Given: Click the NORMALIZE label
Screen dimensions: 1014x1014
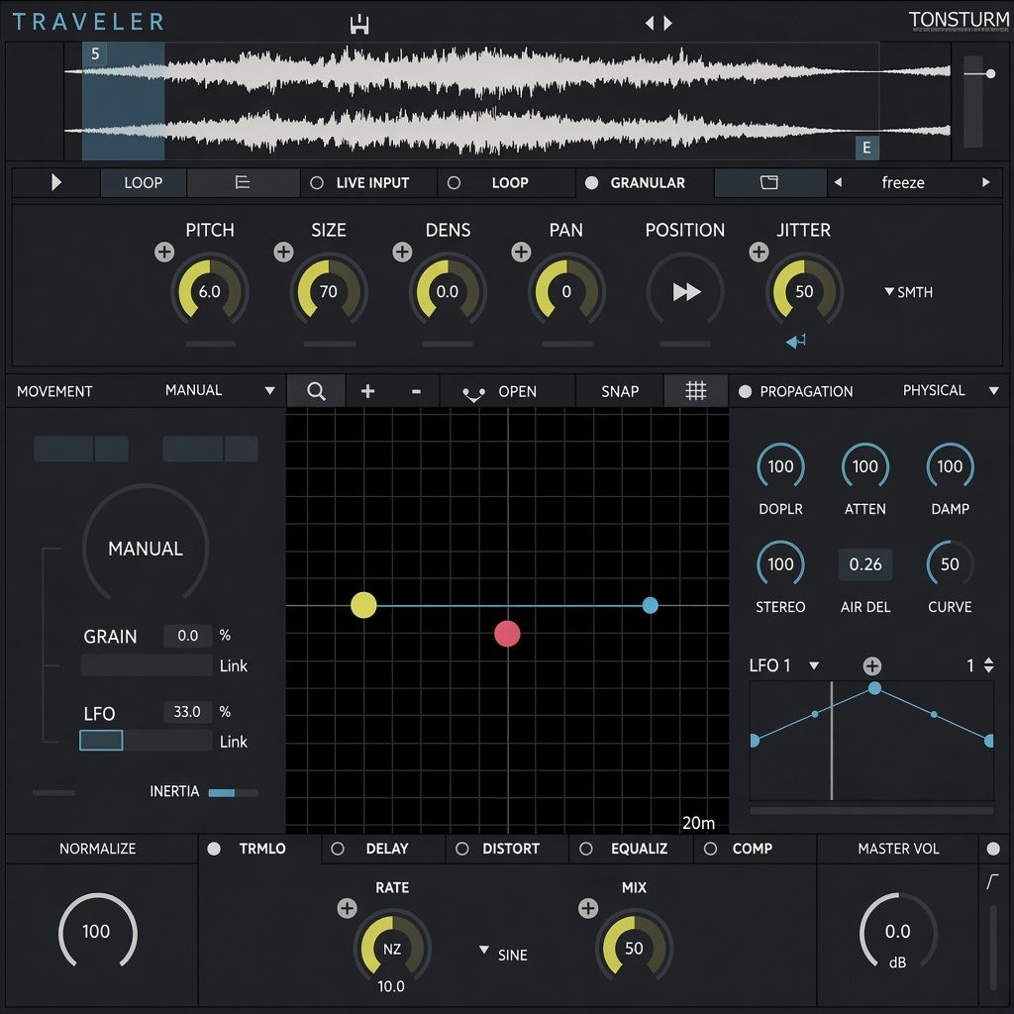Looking at the screenshot, I should click(x=98, y=849).
